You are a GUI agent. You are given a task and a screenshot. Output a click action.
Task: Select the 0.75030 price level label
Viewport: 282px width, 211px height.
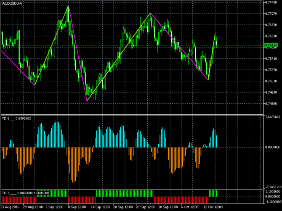[x=271, y=81]
